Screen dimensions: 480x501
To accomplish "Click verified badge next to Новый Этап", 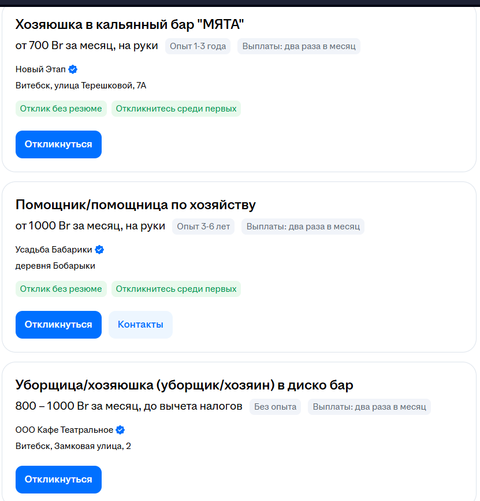I will [73, 69].
